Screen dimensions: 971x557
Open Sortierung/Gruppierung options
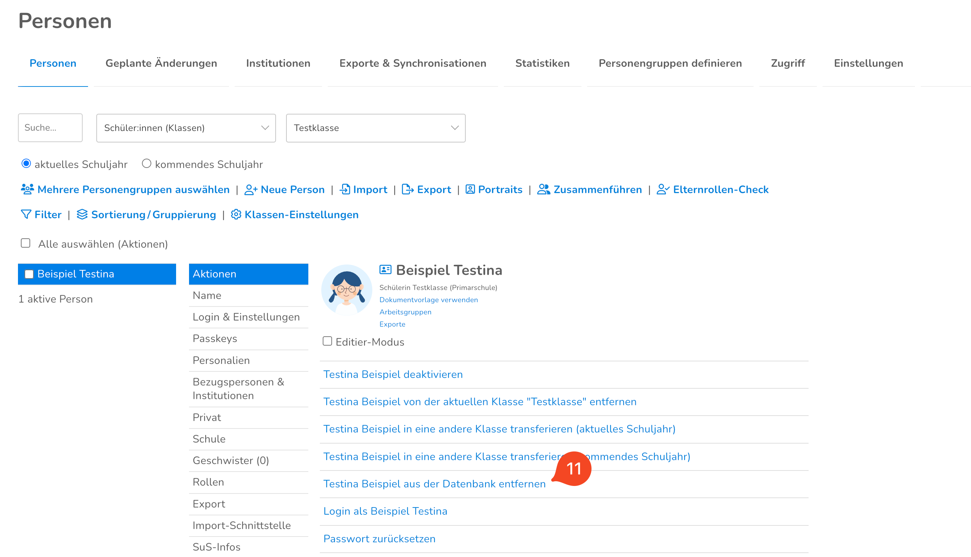click(x=153, y=215)
